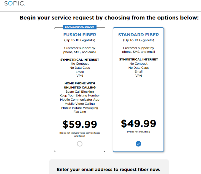The image size is (201, 174).
Task: Click the Sonic logo
Action: (15, 3)
